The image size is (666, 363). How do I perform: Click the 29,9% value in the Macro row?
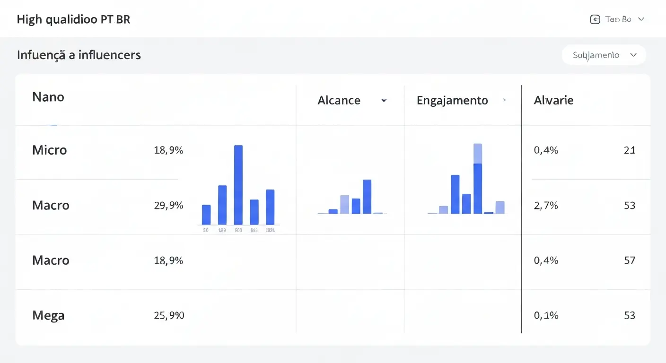pos(168,206)
